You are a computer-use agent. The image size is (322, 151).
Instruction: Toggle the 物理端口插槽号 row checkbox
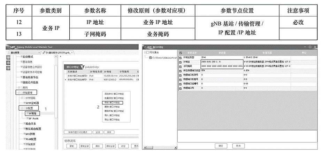(180, 84)
